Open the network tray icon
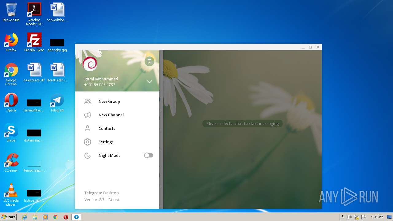Screen dimensions: 393x221 [x=356, y=217]
